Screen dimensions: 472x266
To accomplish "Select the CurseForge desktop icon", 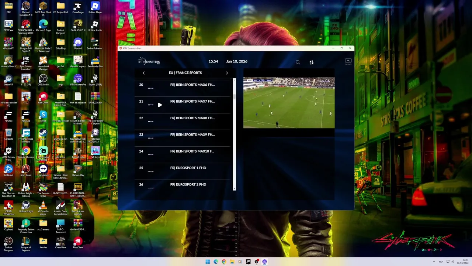I will tap(78, 8).
